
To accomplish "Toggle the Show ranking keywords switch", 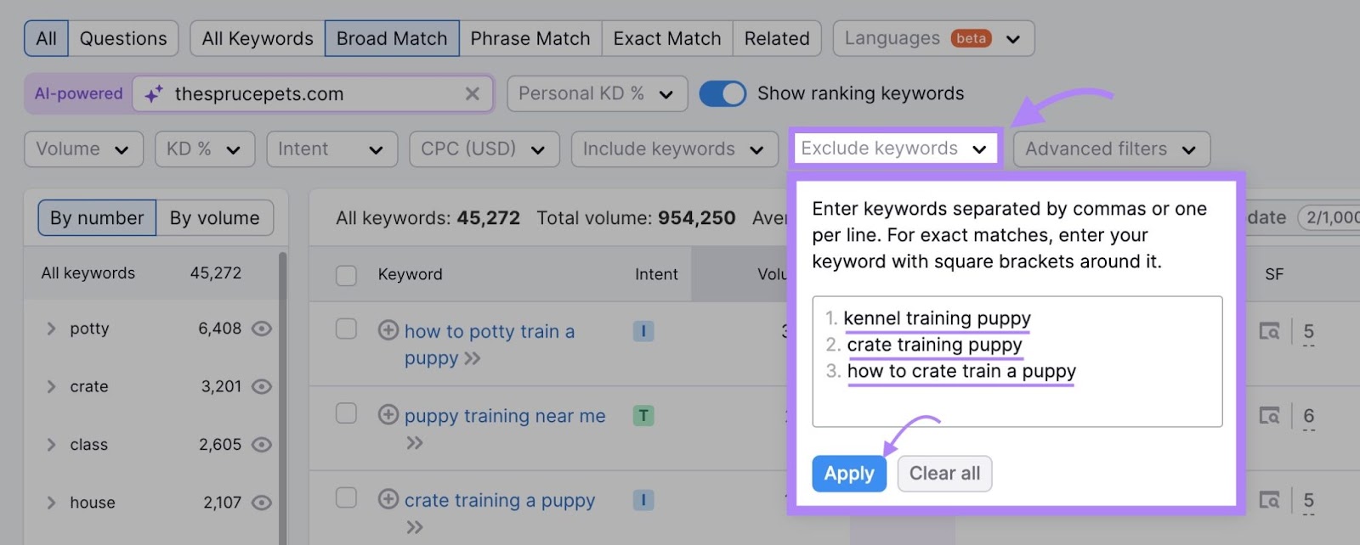I will [722, 93].
